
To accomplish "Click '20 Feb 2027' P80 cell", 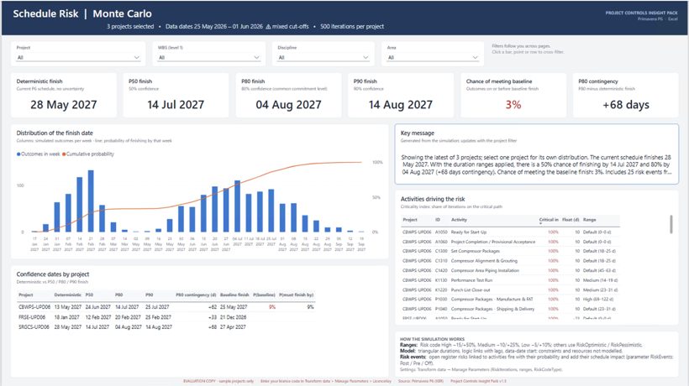I will click(x=129, y=317).
